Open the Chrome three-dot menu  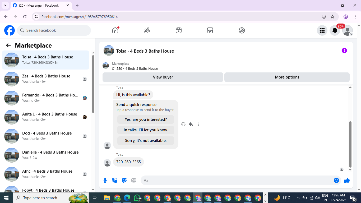(355, 17)
